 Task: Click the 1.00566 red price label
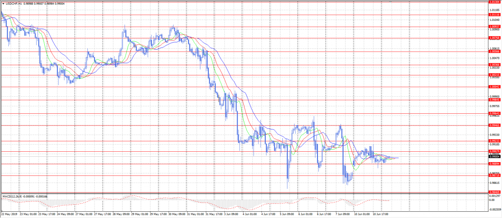click(495, 52)
